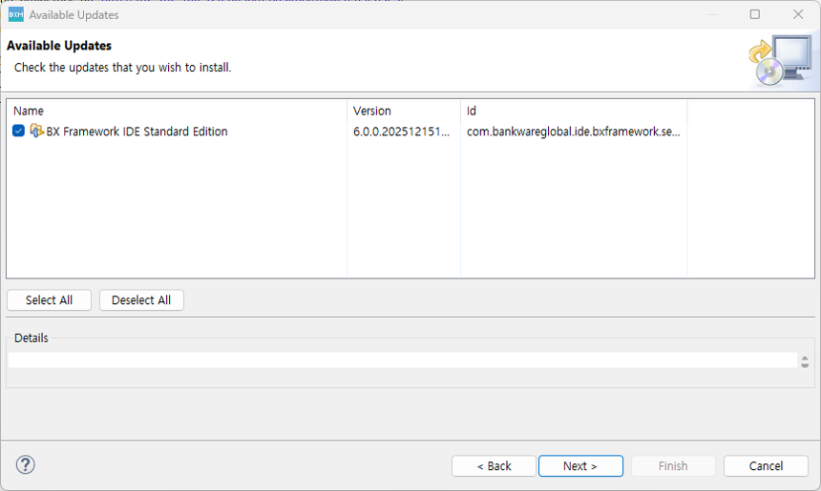This screenshot has height=491, width=821.
Task: Click the grayed-out Finish button
Action: pos(673,466)
